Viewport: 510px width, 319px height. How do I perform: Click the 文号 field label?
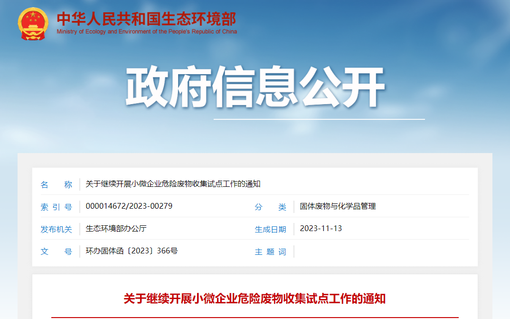coord(57,251)
